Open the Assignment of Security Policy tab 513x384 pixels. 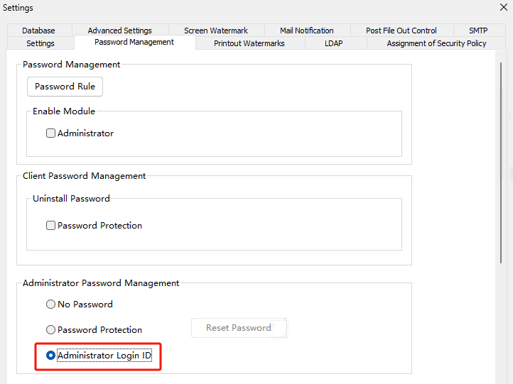coord(436,43)
